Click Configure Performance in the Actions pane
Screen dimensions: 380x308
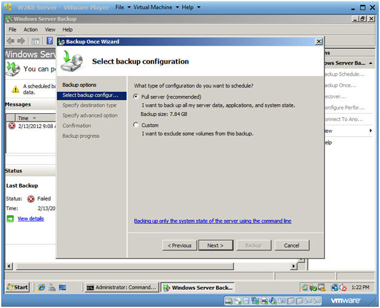pyautogui.click(x=344, y=108)
